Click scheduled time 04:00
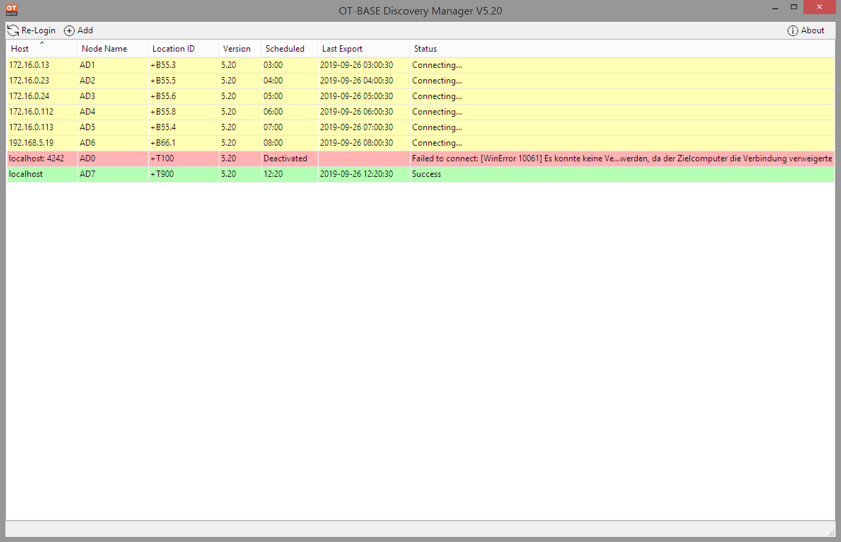Image resolution: width=841 pixels, height=542 pixels. 273,81
